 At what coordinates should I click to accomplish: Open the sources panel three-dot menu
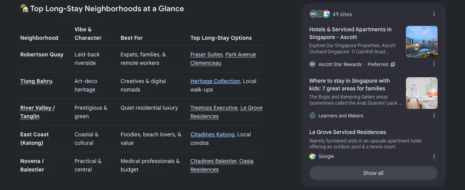[x=434, y=14]
